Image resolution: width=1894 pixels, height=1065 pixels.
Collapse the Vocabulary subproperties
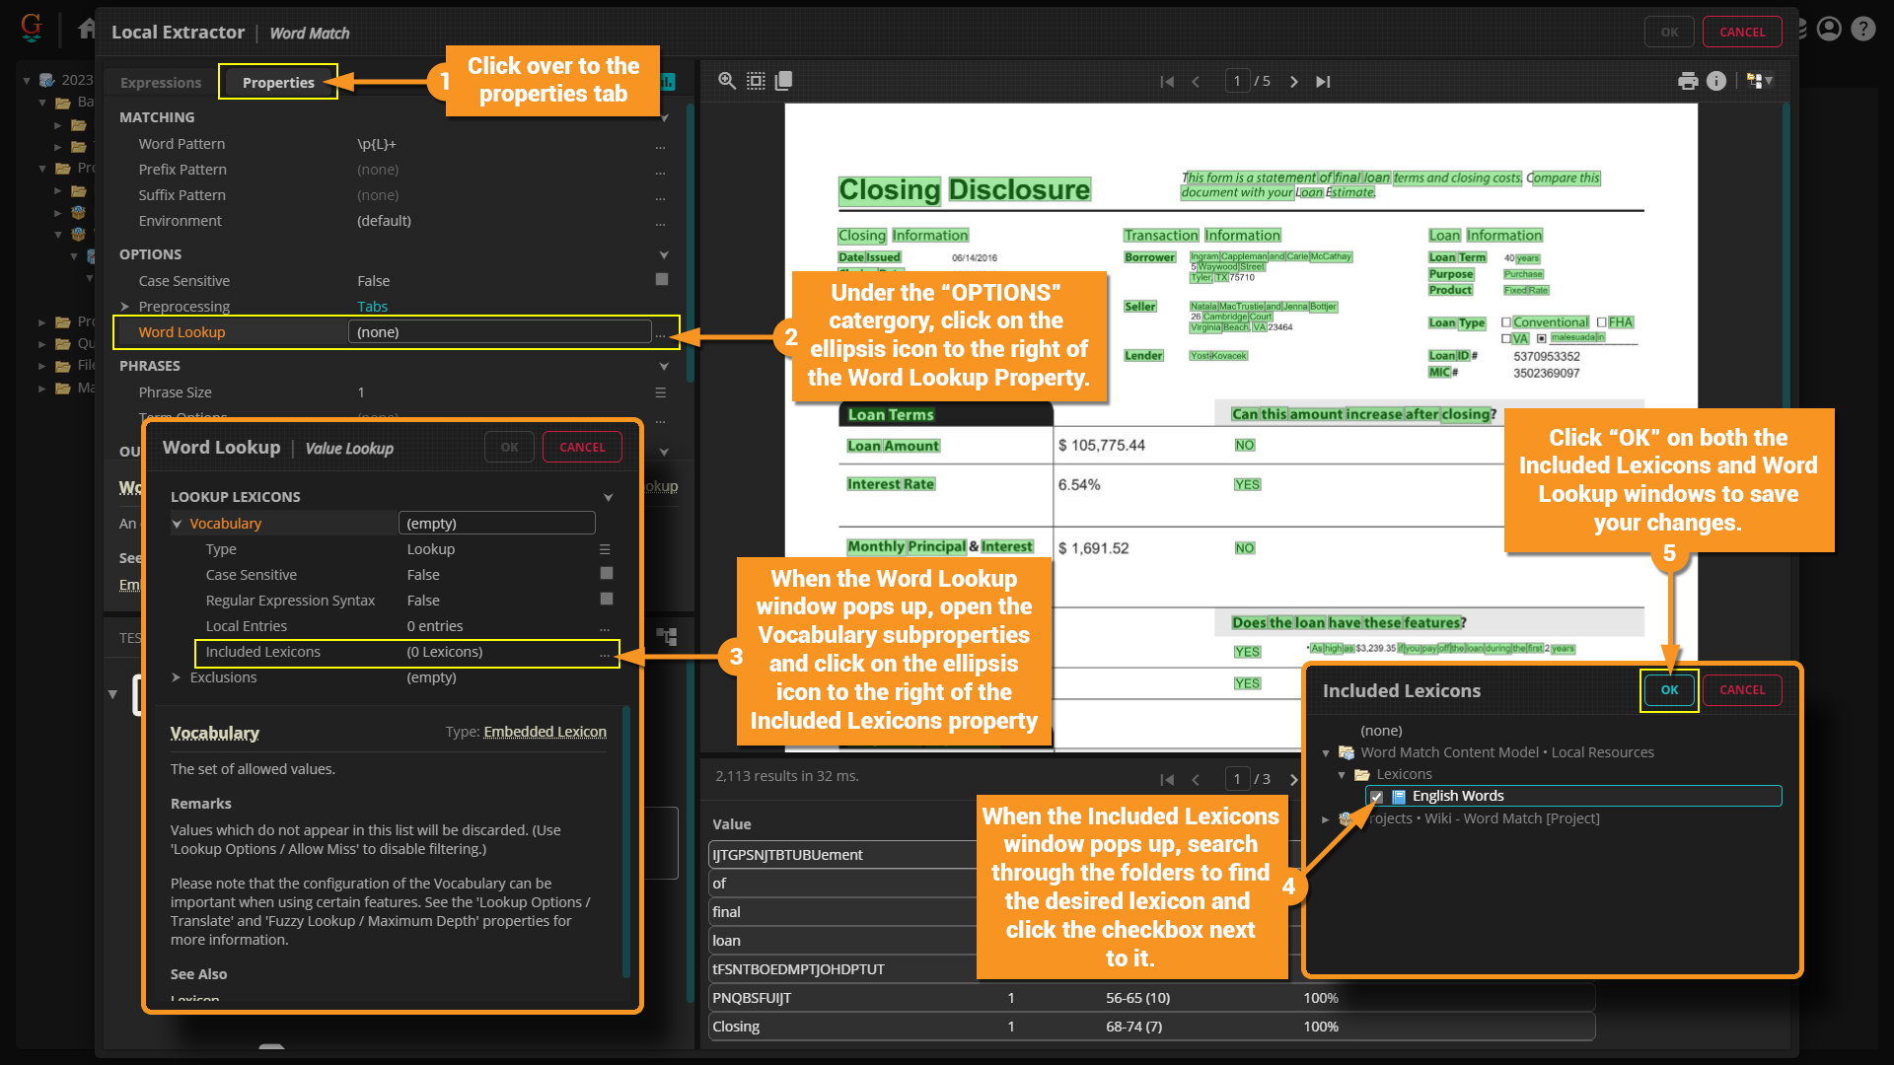pos(178,524)
